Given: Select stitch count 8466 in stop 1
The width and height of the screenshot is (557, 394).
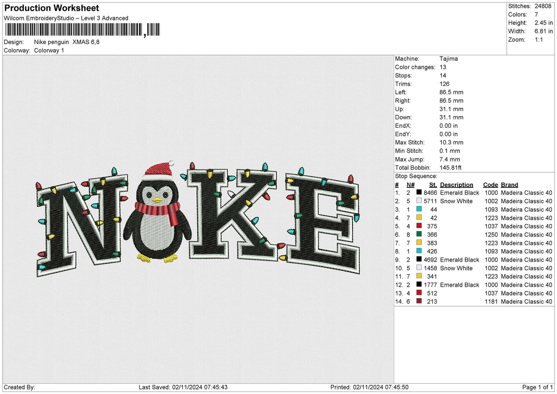Looking at the screenshot, I should click(x=430, y=193).
